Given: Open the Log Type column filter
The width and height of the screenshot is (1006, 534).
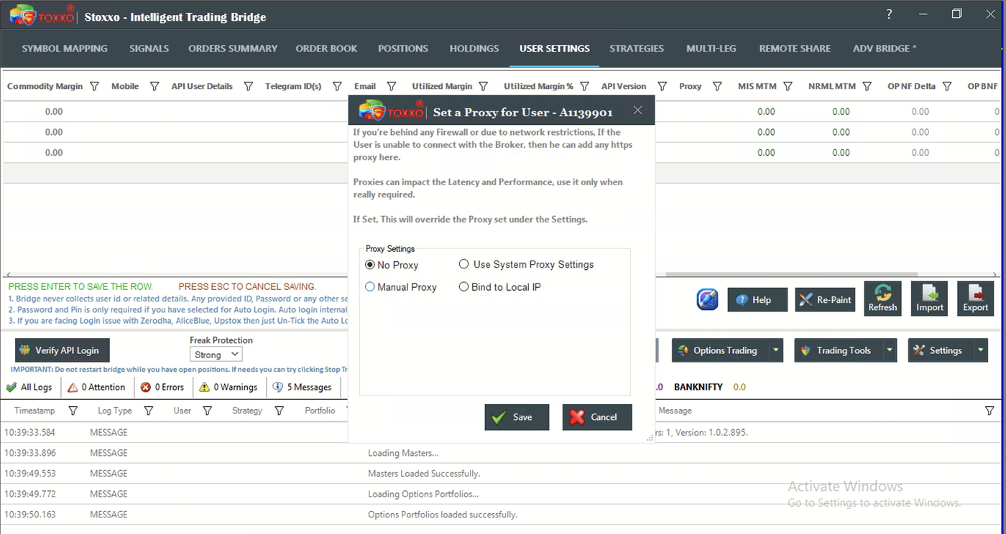Looking at the screenshot, I should pos(149,411).
